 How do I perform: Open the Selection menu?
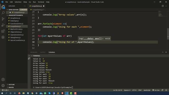(18, 2)
